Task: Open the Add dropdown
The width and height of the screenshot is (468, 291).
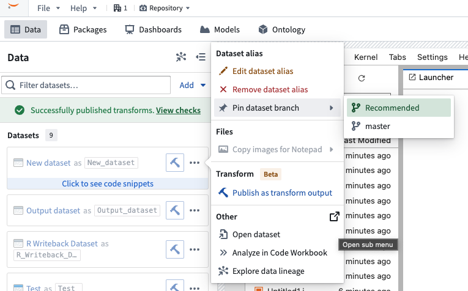Action: pos(193,85)
